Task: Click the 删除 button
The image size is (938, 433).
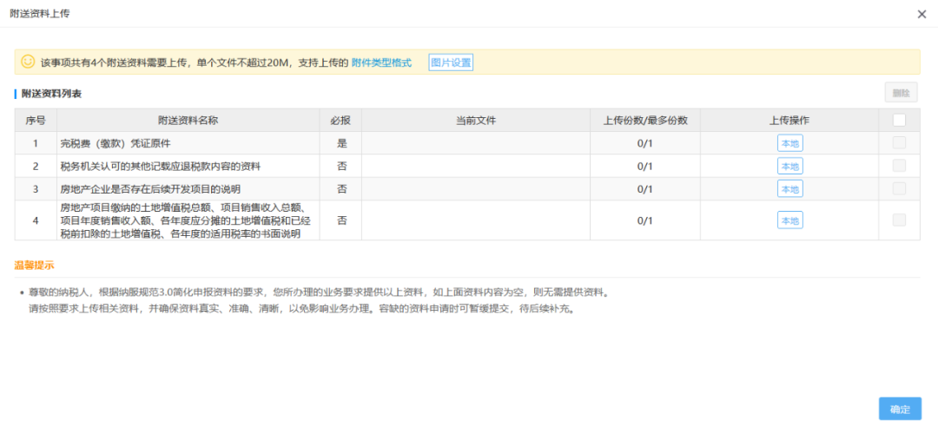Action: (x=901, y=93)
